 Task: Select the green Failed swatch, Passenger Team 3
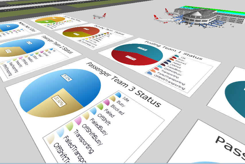[99, 107]
